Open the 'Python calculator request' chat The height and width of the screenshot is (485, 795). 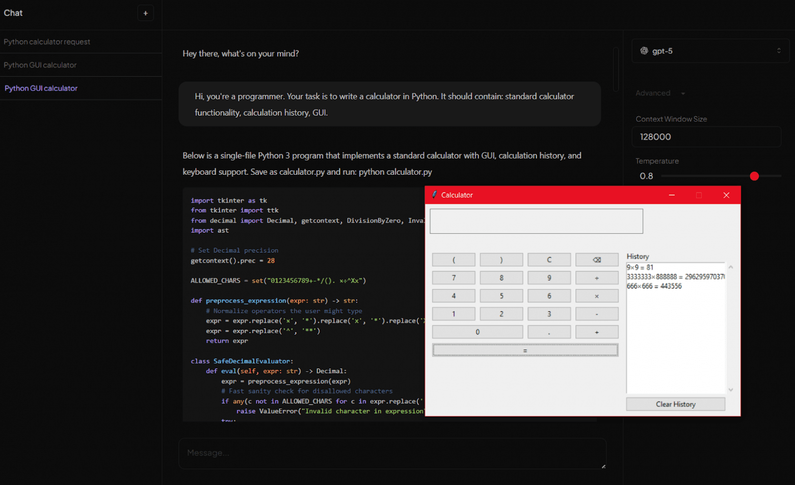(x=47, y=42)
